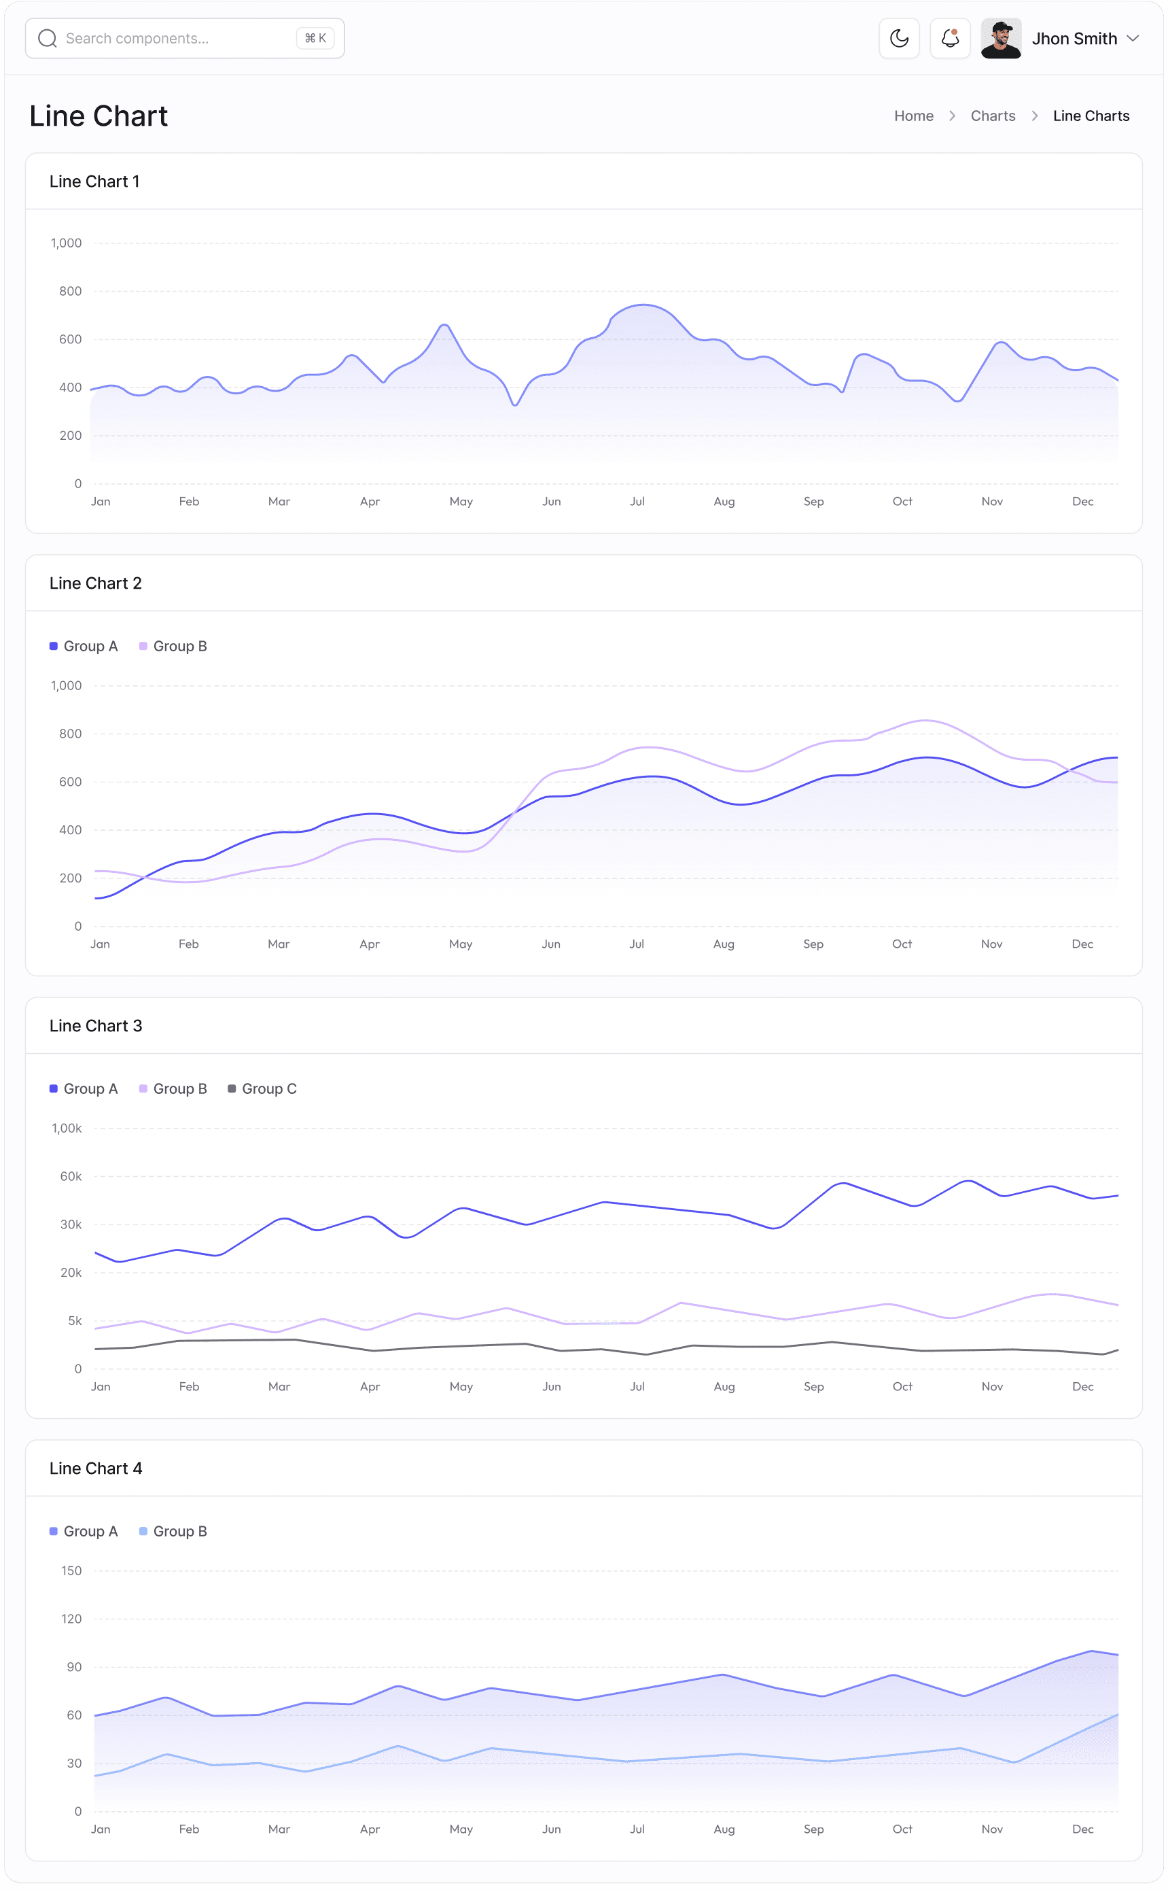Toggle Group A series in Line Chart 2

tap(84, 646)
